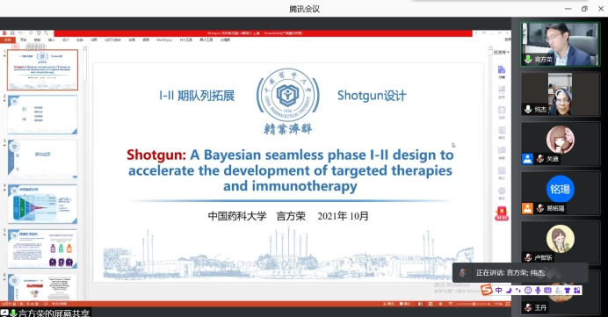This screenshot has width=608, height=317.
Task: Open the MathType ribbon tab
Action: 164,40
